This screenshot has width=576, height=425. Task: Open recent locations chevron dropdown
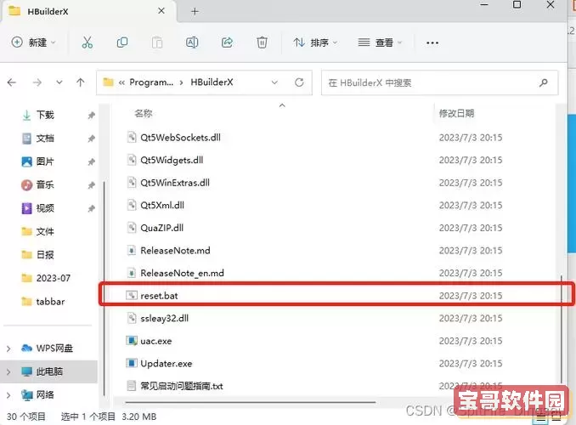tap(59, 82)
